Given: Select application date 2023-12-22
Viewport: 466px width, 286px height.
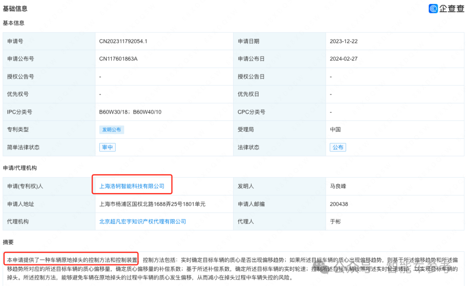Looking at the screenshot, I should (x=343, y=41).
